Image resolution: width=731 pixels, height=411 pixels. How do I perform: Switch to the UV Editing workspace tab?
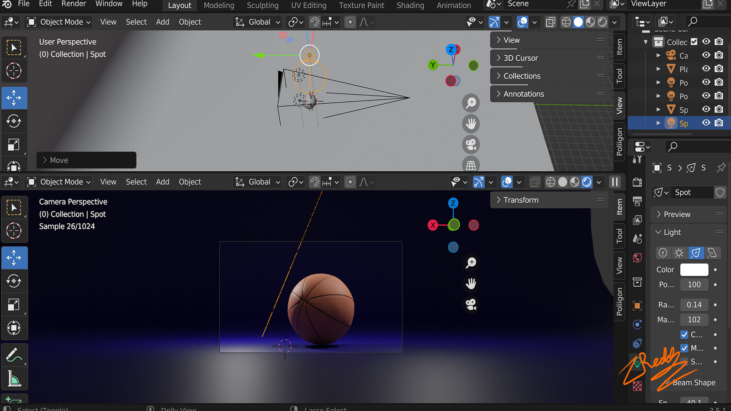tap(308, 5)
